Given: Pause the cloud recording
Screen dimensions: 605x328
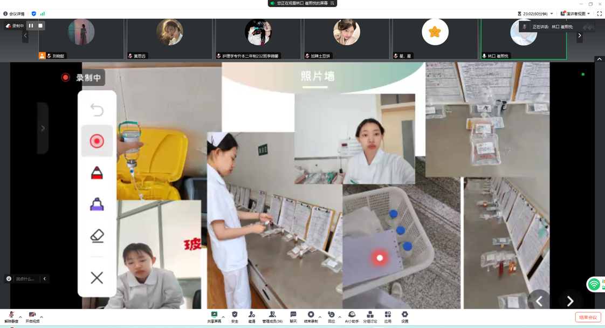Looking at the screenshot, I should pos(31,25).
